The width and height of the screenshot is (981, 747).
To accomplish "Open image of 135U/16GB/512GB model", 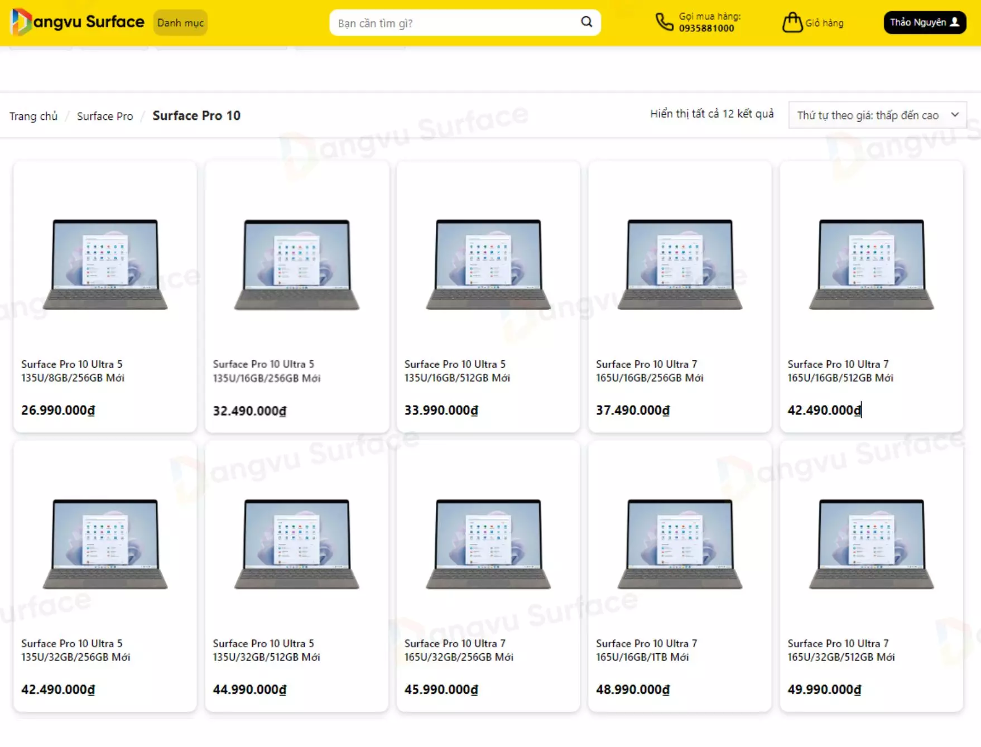I will point(488,264).
